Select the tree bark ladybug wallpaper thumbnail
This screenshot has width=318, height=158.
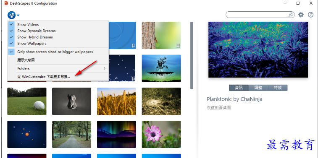coord(161,35)
